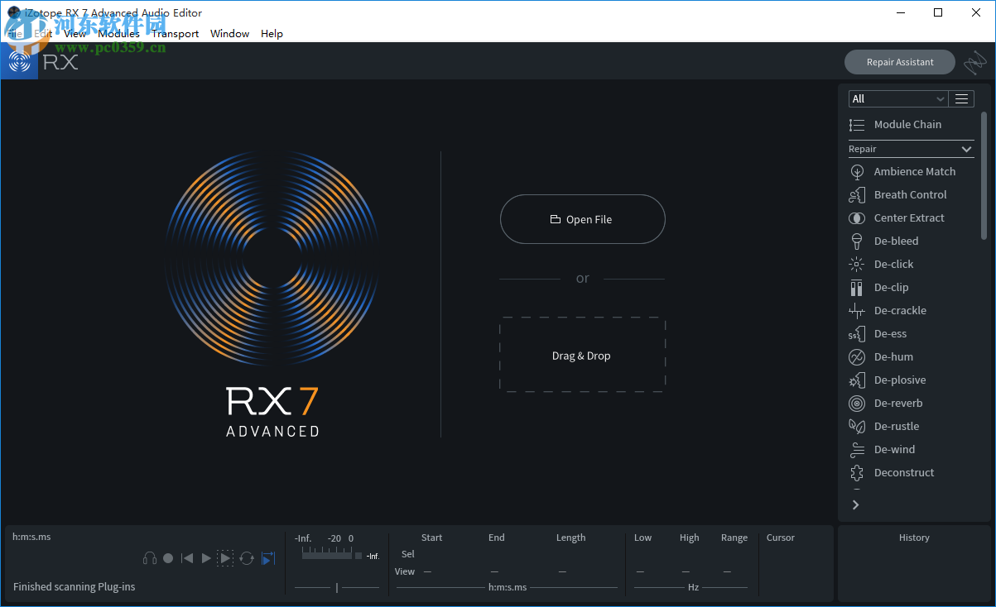Open the Module Chain list icon
996x607 pixels.
(857, 125)
